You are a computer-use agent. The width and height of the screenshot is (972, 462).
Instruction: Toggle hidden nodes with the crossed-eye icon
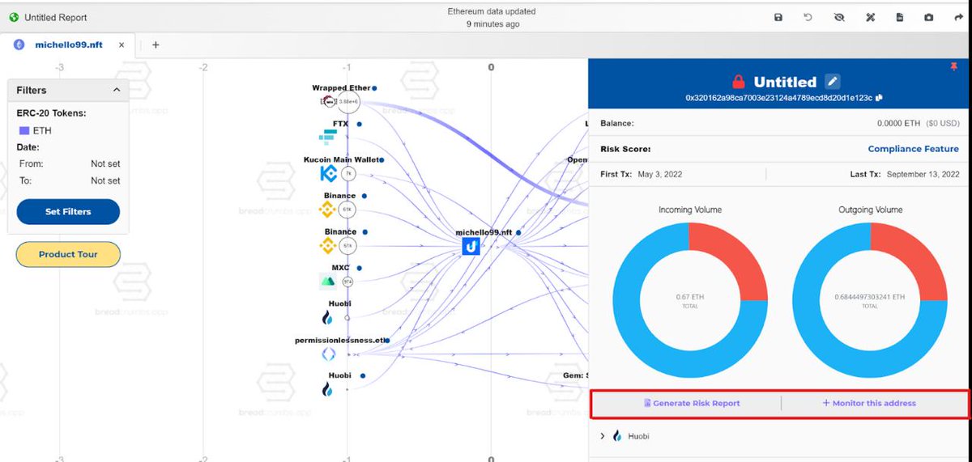[839, 17]
